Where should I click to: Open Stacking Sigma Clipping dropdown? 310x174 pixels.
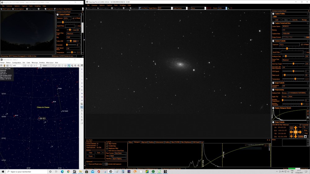[x=119, y=159]
